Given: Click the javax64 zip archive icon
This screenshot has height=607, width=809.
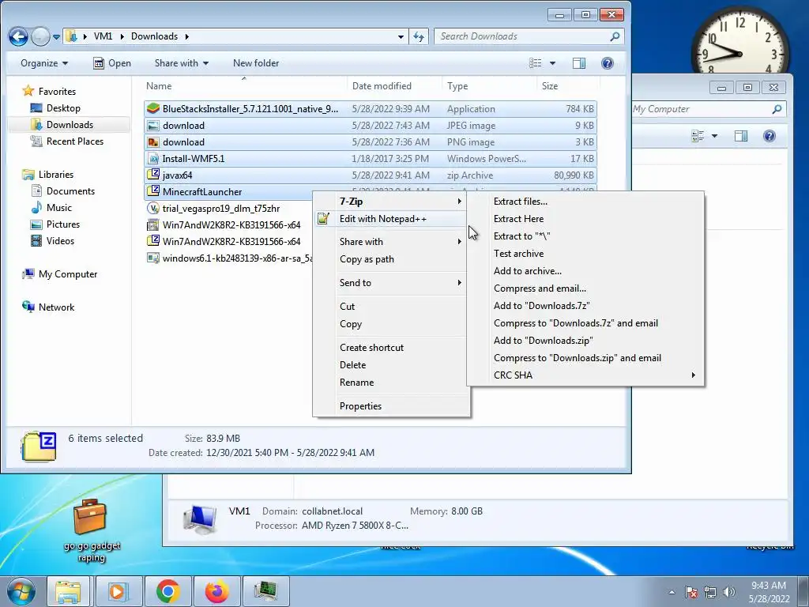Looking at the screenshot, I should [152, 175].
